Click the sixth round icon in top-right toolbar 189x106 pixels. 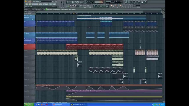tap(142, 2)
